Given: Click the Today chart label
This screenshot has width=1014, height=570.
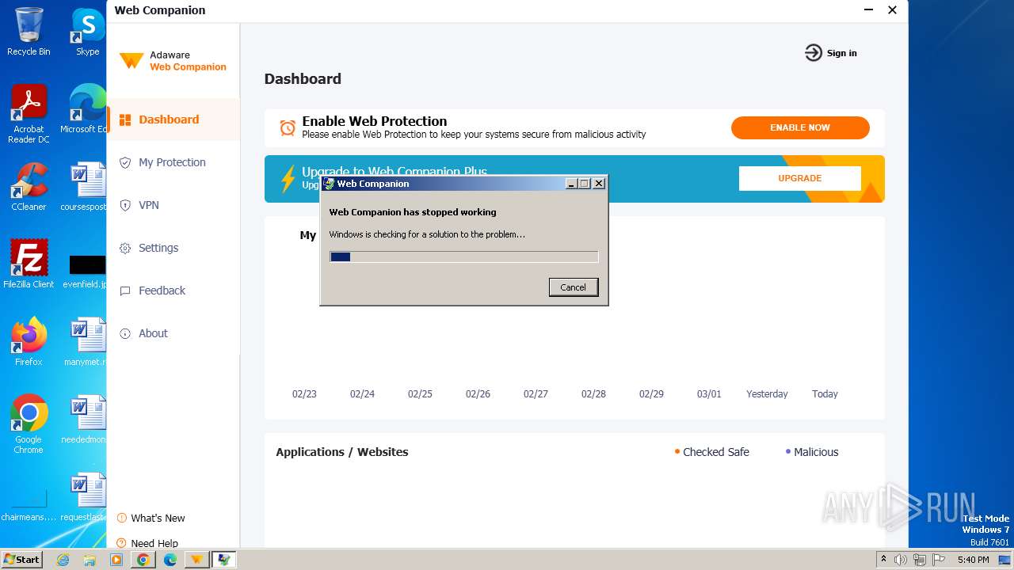Looking at the screenshot, I should pyautogui.click(x=825, y=393).
